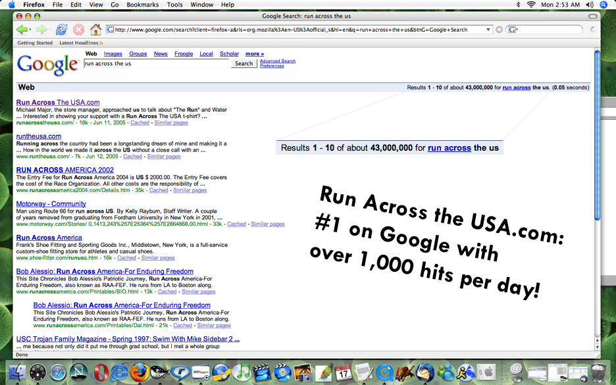Screen dimensions: 616x385
Task: Click the Spotlight search icon
Action: [x=603, y=5]
